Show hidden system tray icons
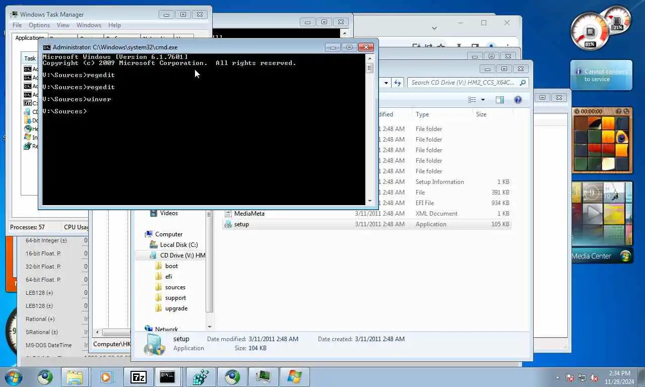The image size is (645, 387). click(x=557, y=377)
